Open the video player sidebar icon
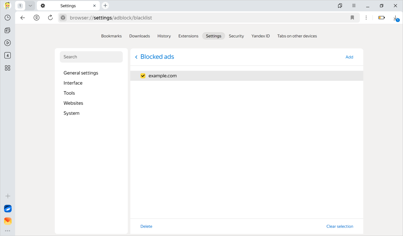The width and height of the screenshot is (403, 236). point(8,43)
